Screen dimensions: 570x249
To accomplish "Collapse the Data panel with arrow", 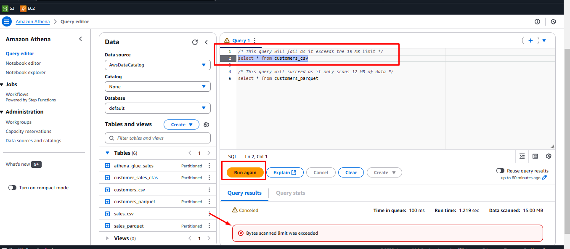I will pos(206,42).
